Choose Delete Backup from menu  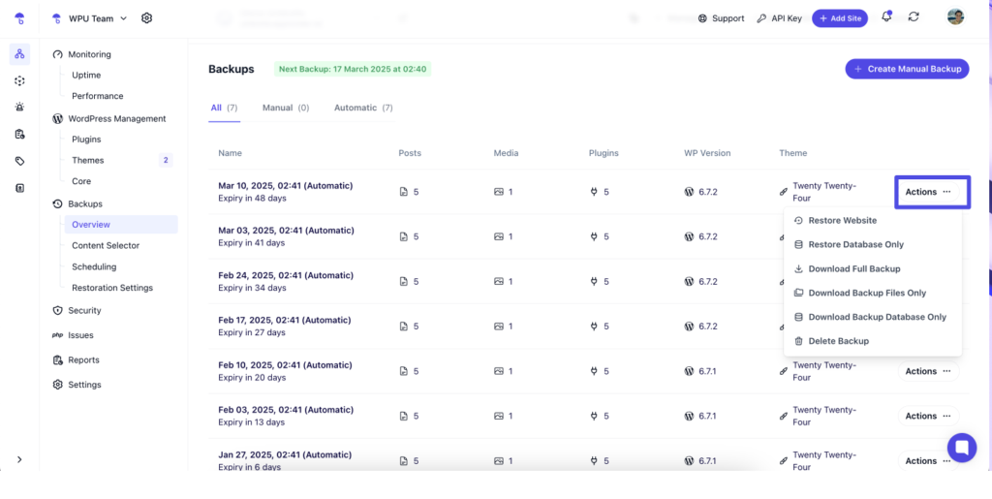click(x=838, y=341)
